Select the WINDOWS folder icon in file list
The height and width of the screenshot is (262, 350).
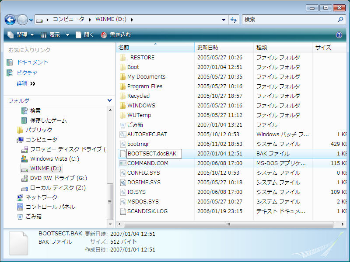(123, 106)
